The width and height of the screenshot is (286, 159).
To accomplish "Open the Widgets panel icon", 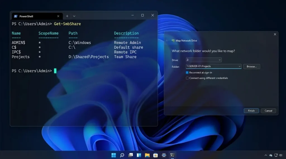I will pos(139,155).
